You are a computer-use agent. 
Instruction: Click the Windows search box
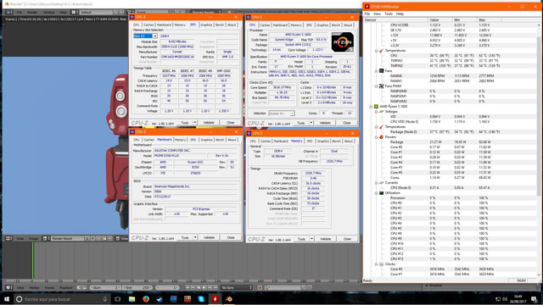62,299
